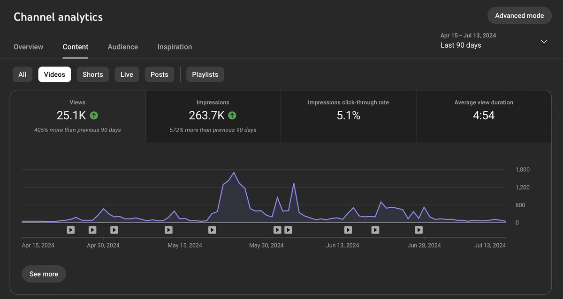Click the Channel analytics heading

[58, 17]
